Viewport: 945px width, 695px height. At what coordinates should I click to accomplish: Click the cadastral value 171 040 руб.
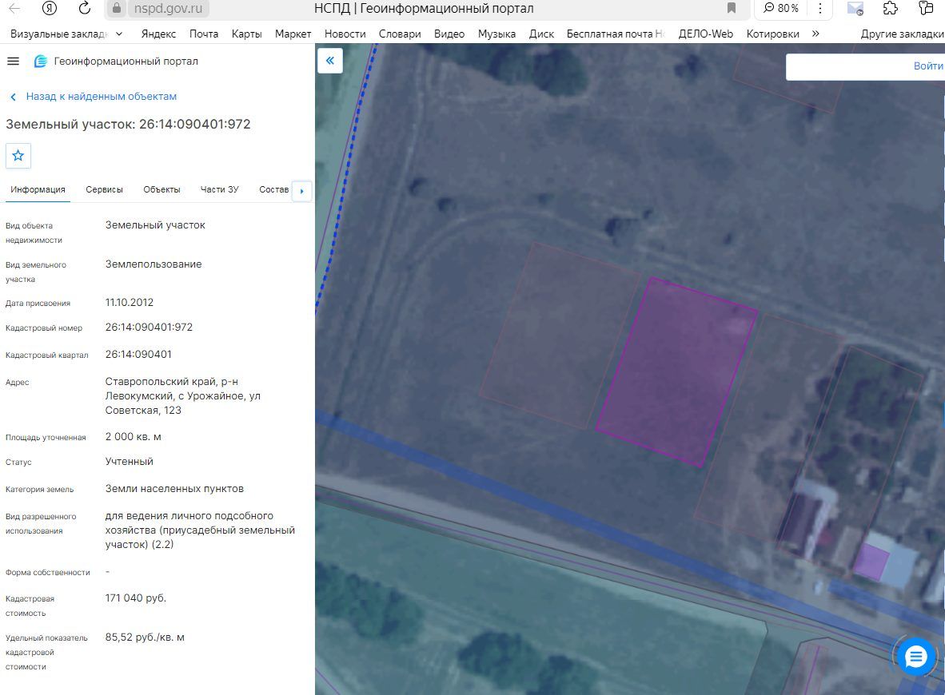point(136,598)
